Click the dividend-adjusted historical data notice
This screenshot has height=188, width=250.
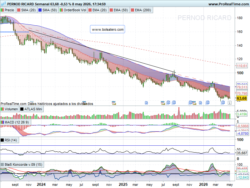click(60, 104)
